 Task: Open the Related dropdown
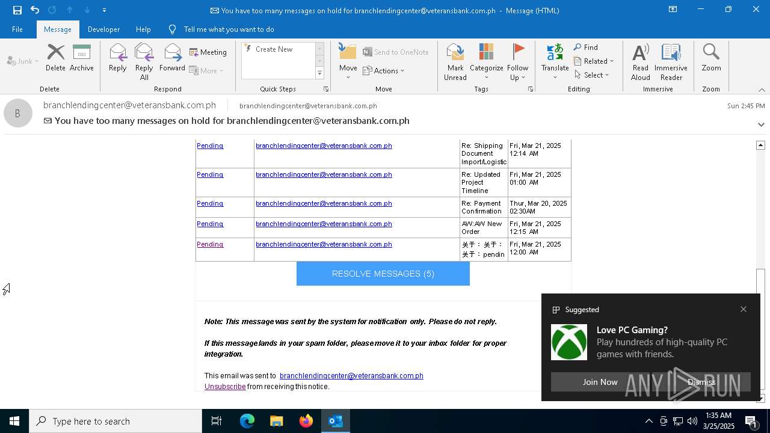click(594, 61)
